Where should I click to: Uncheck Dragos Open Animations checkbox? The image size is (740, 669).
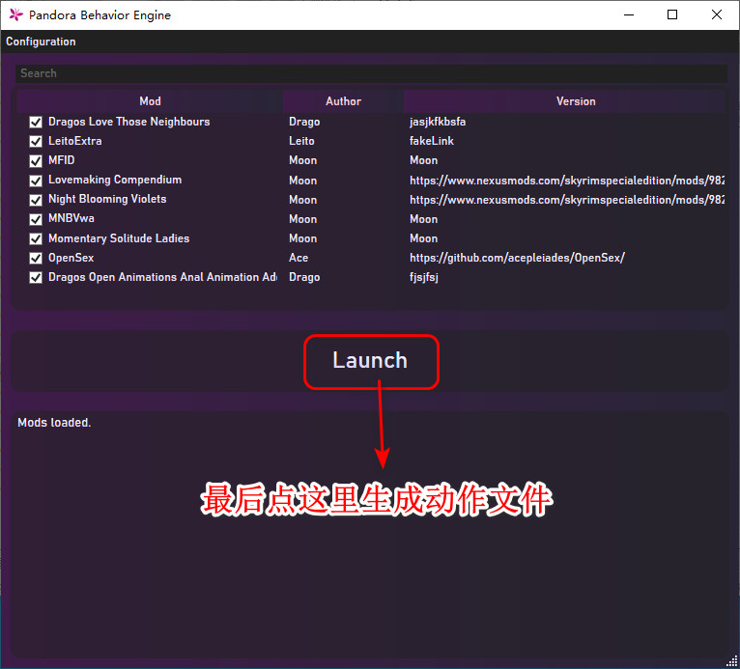click(x=36, y=278)
